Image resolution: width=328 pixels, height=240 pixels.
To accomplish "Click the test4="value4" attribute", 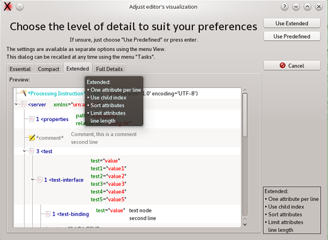I will pos(108,191).
